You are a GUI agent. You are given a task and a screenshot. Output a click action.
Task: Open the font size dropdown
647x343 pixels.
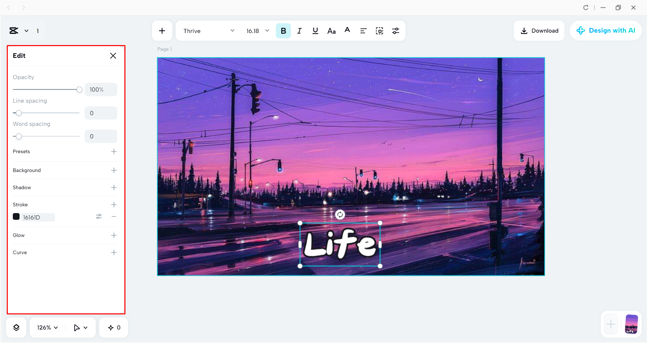pos(257,31)
